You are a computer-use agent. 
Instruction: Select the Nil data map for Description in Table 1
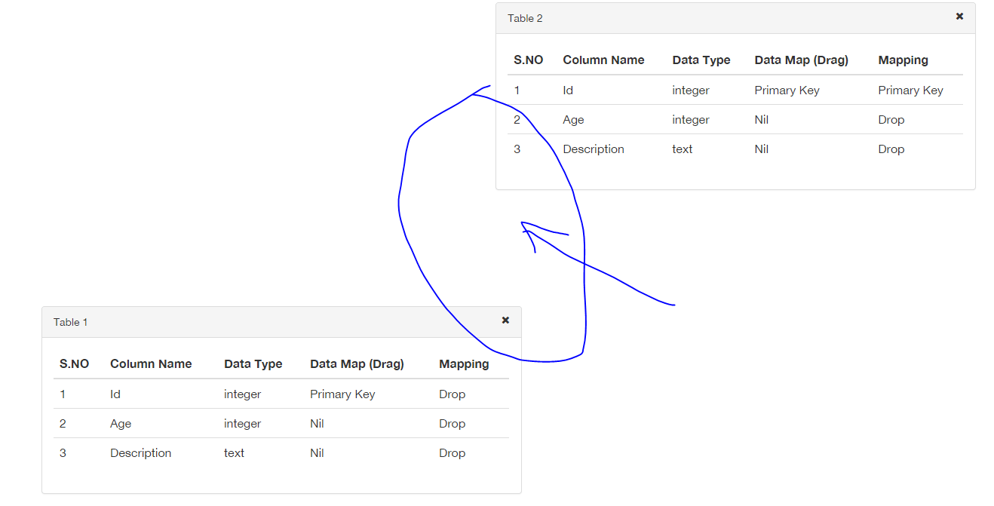click(316, 452)
